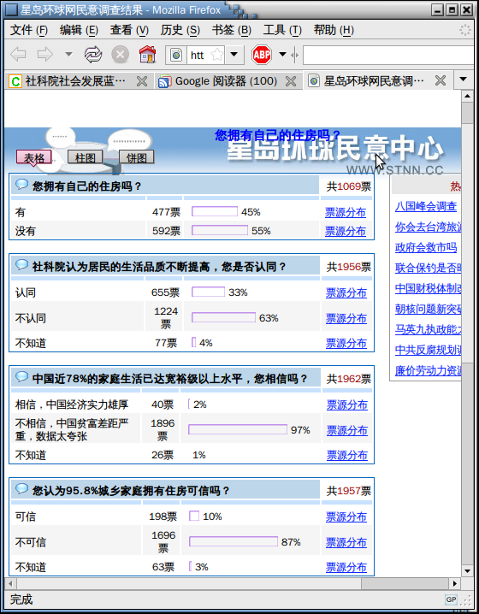
Task: Open the back/forward history dropdown arrow
Action: 68,54
